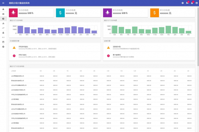
Task: Select the 昨日总电费 card label
Action: point(165,10)
